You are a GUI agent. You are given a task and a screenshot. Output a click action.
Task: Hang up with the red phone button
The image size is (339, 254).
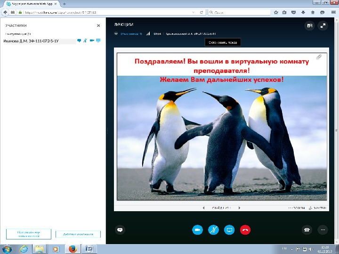click(245, 230)
